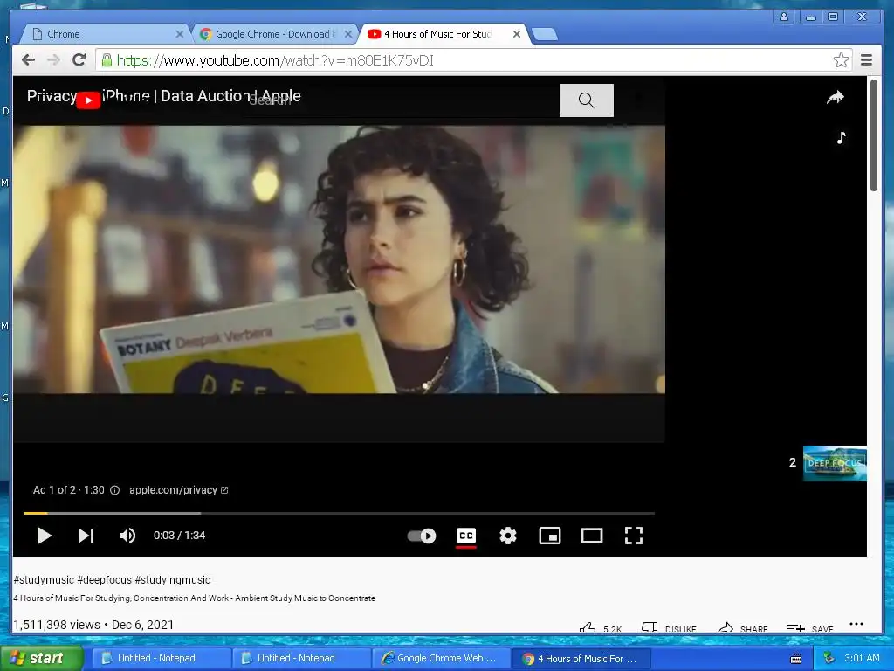This screenshot has width=894, height=671.
Task: Click the #studymusic hashtag
Action: tap(44, 580)
